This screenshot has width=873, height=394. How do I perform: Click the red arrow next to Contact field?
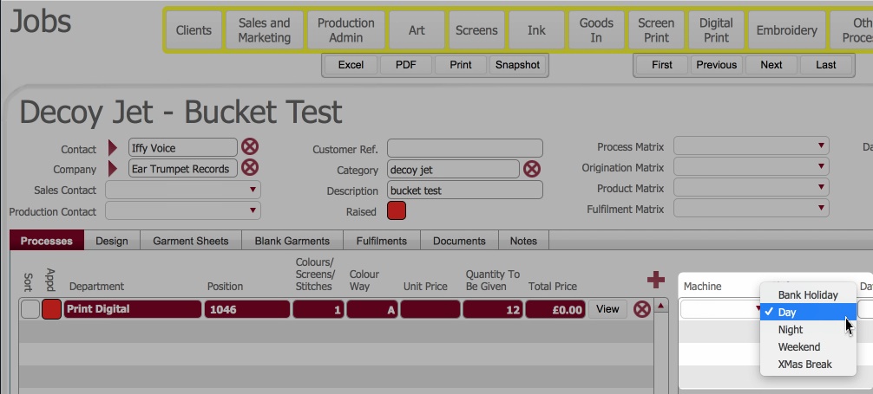(x=113, y=148)
